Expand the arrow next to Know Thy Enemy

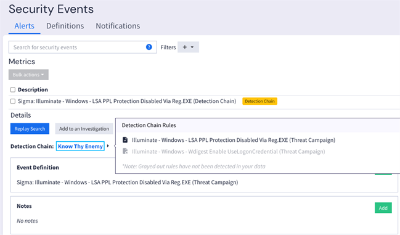(108, 146)
